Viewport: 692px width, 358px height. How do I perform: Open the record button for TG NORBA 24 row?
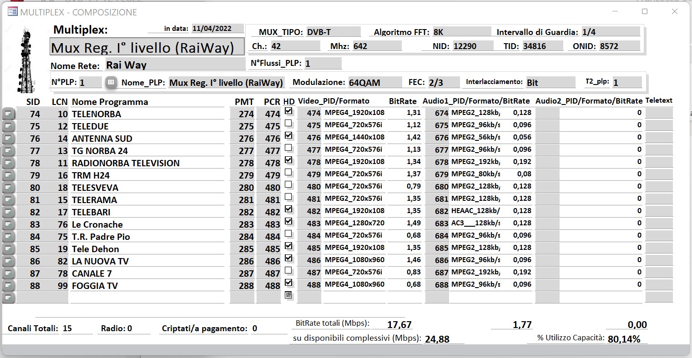pyautogui.click(x=9, y=150)
